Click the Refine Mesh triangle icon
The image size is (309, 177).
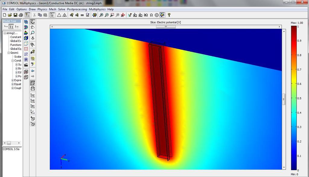65,15
